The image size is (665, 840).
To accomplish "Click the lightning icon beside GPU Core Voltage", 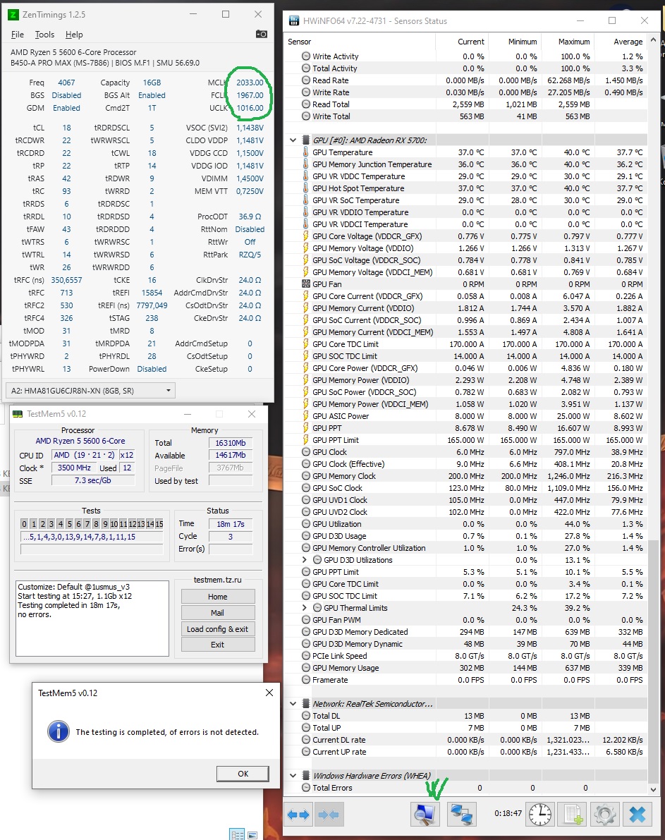I will 306,236.
